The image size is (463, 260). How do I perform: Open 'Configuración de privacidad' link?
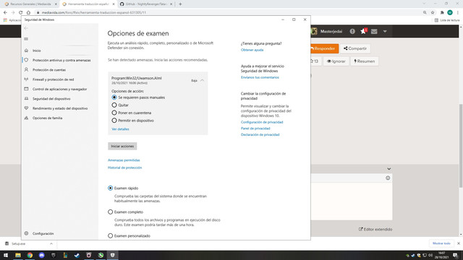tap(262, 122)
